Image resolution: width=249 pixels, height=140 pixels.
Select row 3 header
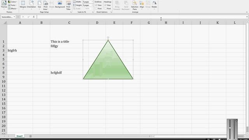tap(4, 51)
